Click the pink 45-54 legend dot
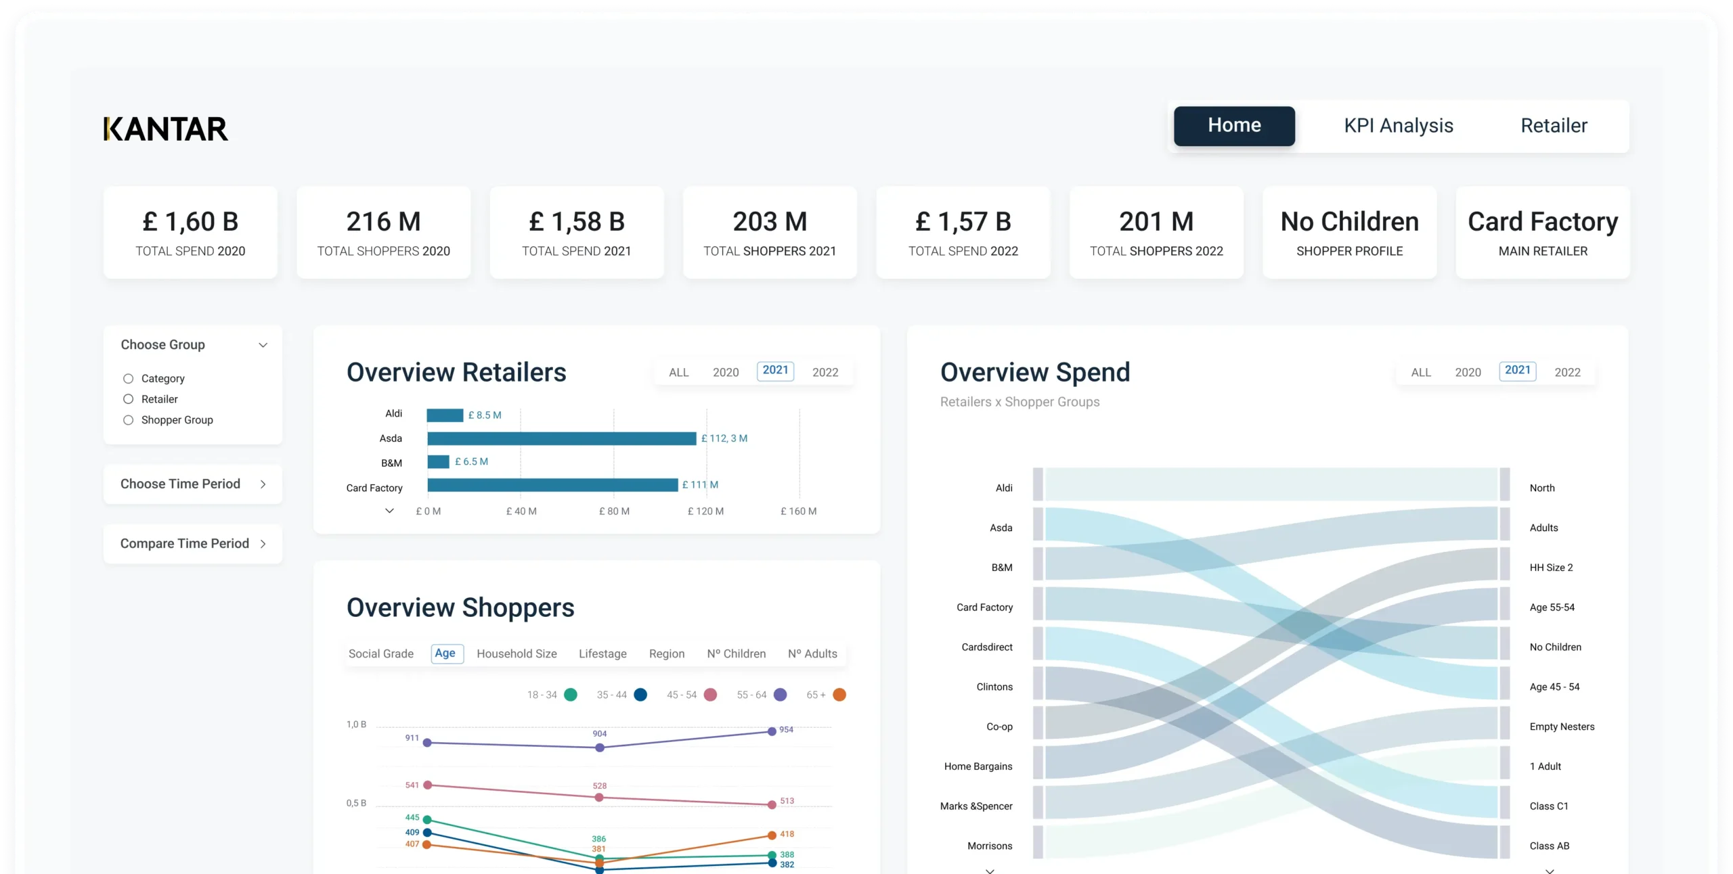 710,695
